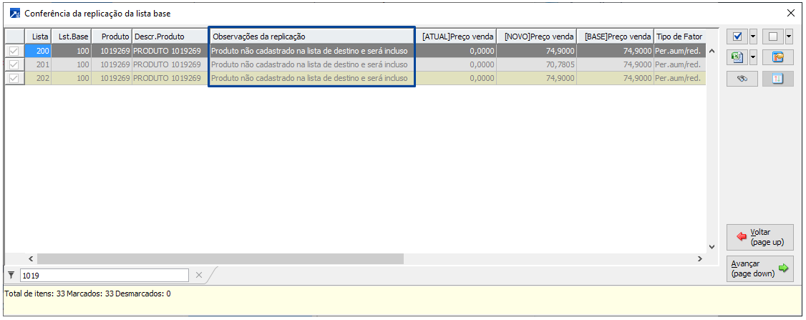806x320 pixels.
Task: Close the Conferência da replicação window
Action: point(790,14)
